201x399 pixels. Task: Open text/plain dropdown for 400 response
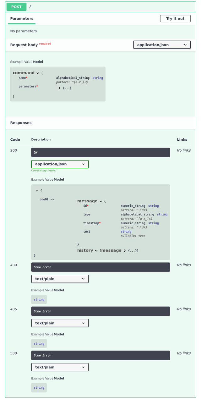click(60, 279)
